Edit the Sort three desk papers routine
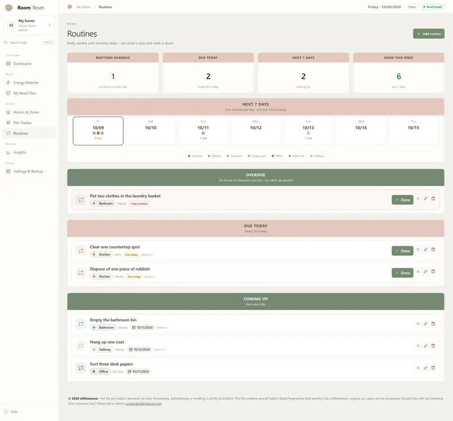453x421 pixels. pos(425,368)
